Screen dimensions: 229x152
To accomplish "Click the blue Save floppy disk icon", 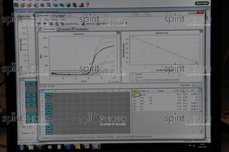I will [16, 5].
